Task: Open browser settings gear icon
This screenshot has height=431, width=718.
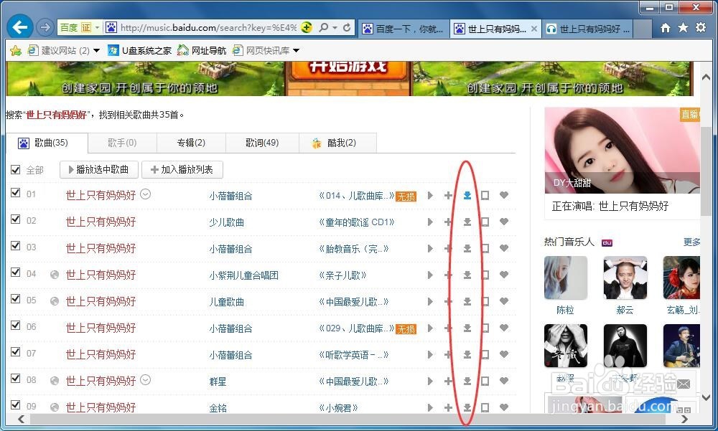Action: pos(701,28)
